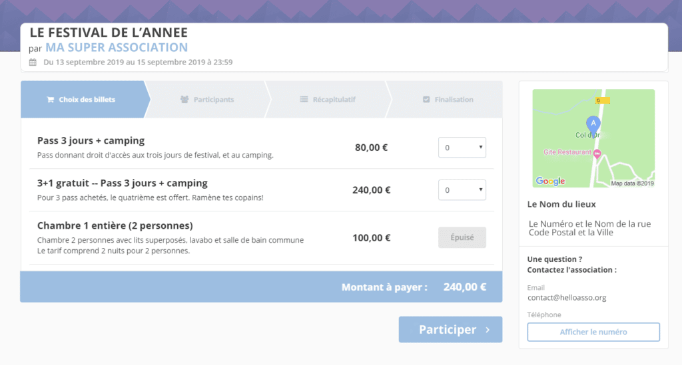682x365 pixels.
Task: Click the calendar icon near the festival dates
Action: coord(33,62)
